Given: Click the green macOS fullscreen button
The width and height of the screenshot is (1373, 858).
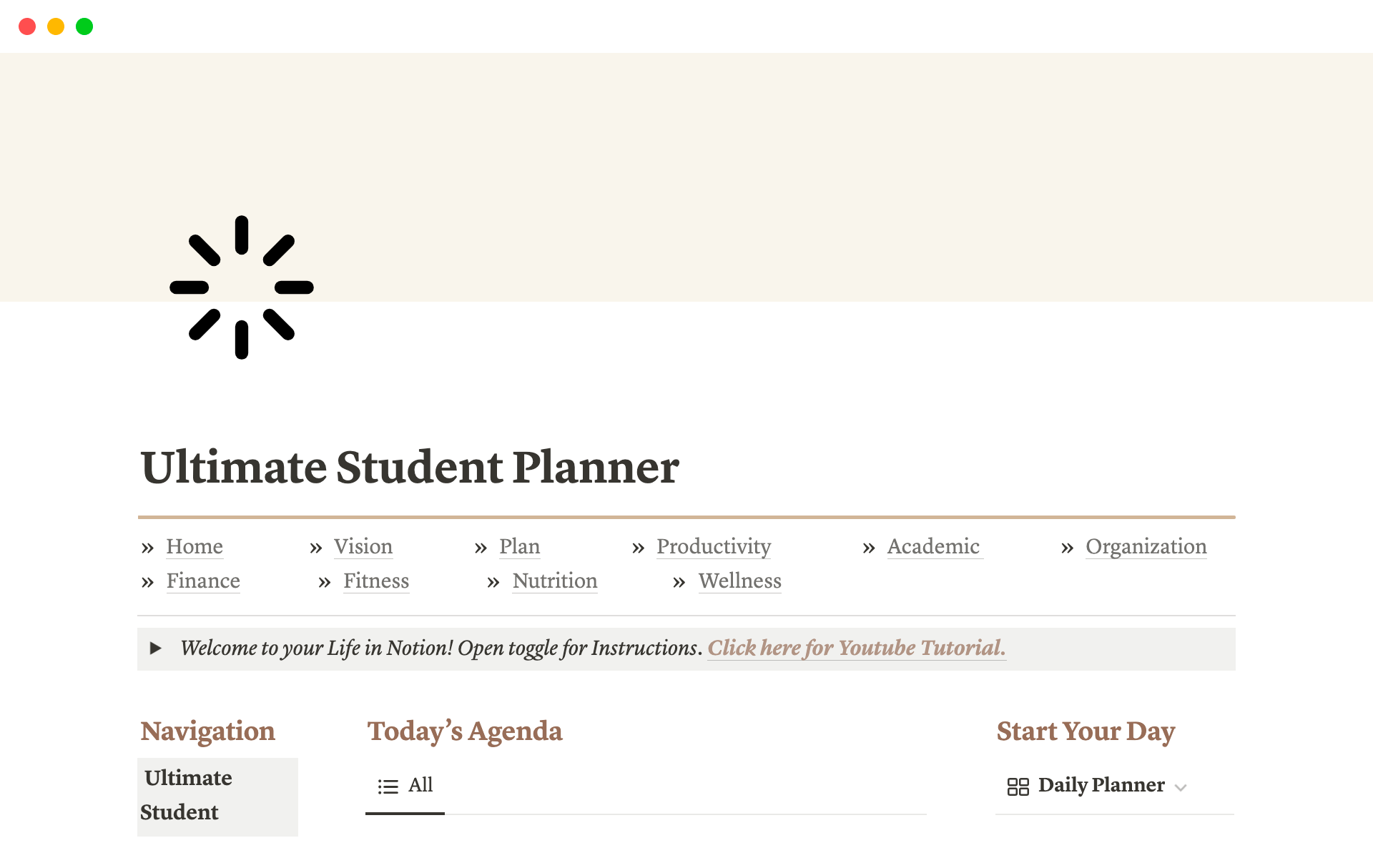Looking at the screenshot, I should pyautogui.click(x=84, y=26).
